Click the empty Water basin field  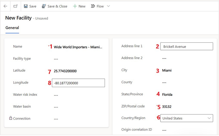[56, 107]
